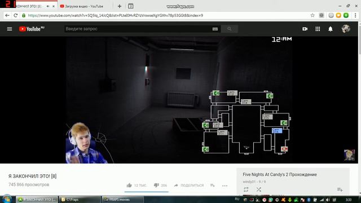The width and height of the screenshot is (361, 203).
Task: Open the account avatar menu
Action: 346,29
